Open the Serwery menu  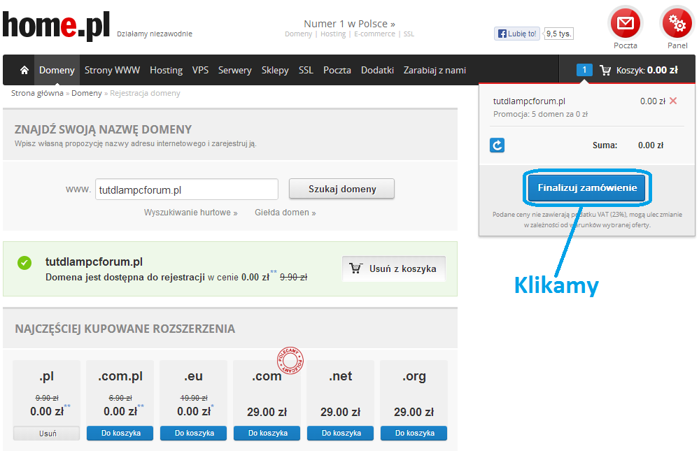pos(235,70)
